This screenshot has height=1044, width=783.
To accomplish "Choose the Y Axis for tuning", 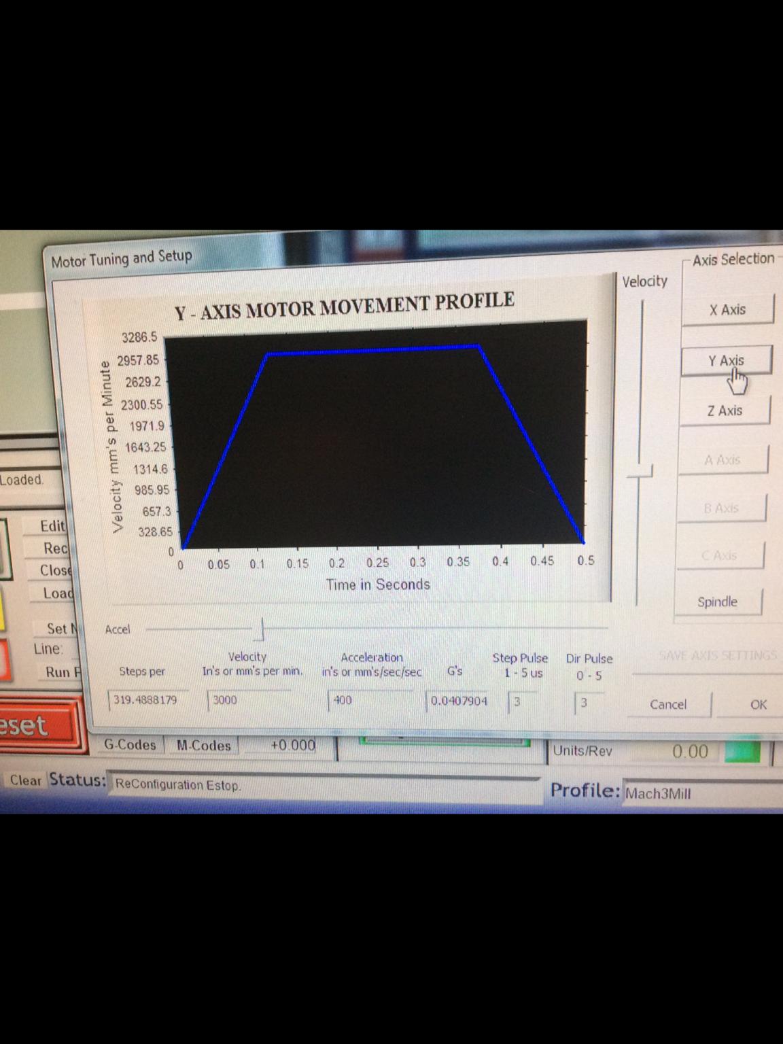I will [726, 361].
